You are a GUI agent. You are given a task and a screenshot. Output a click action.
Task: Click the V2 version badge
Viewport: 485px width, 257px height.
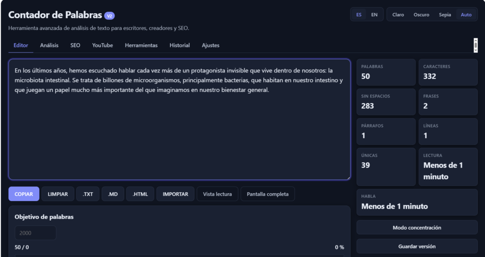pos(109,16)
